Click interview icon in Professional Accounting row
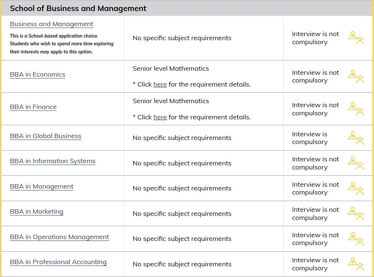374x277 pixels. click(356, 264)
